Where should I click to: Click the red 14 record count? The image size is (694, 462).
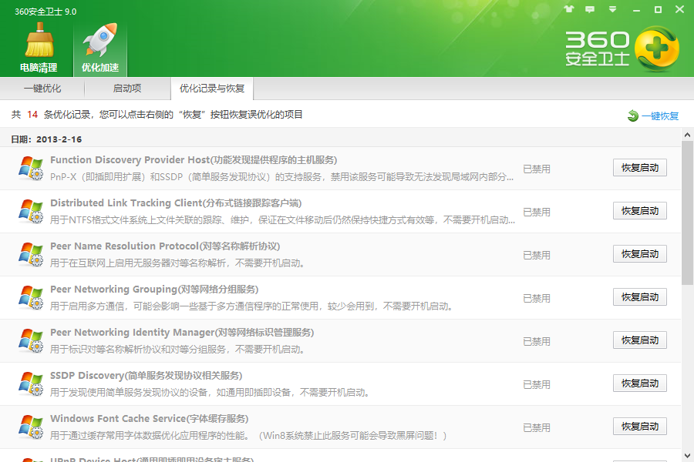tap(32, 115)
